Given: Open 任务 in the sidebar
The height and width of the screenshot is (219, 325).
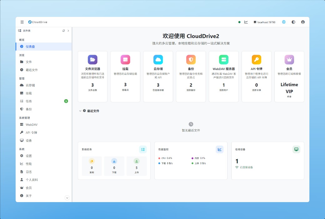Looking at the screenshot, I should (x=44, y=101).
